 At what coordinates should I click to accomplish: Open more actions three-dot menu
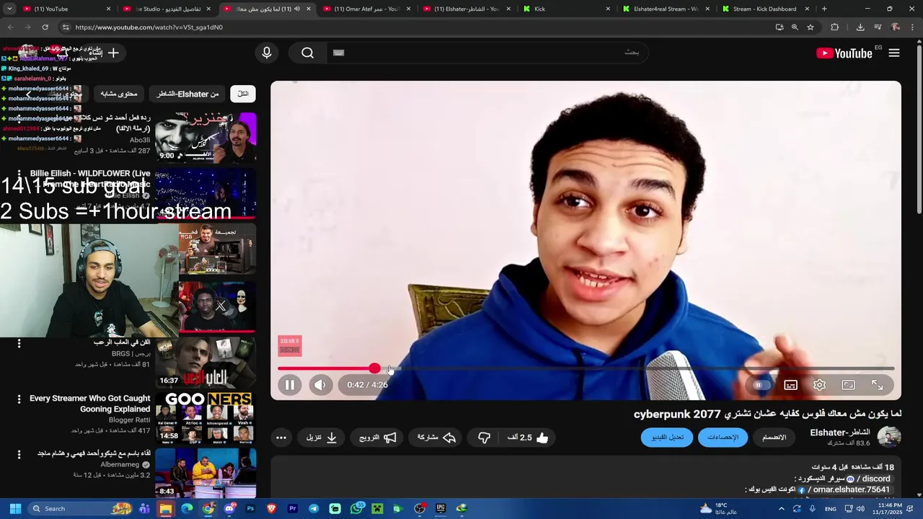pyautogui.click(x=281, y=438)
